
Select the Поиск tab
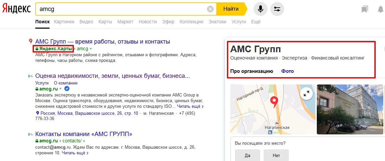43,22
